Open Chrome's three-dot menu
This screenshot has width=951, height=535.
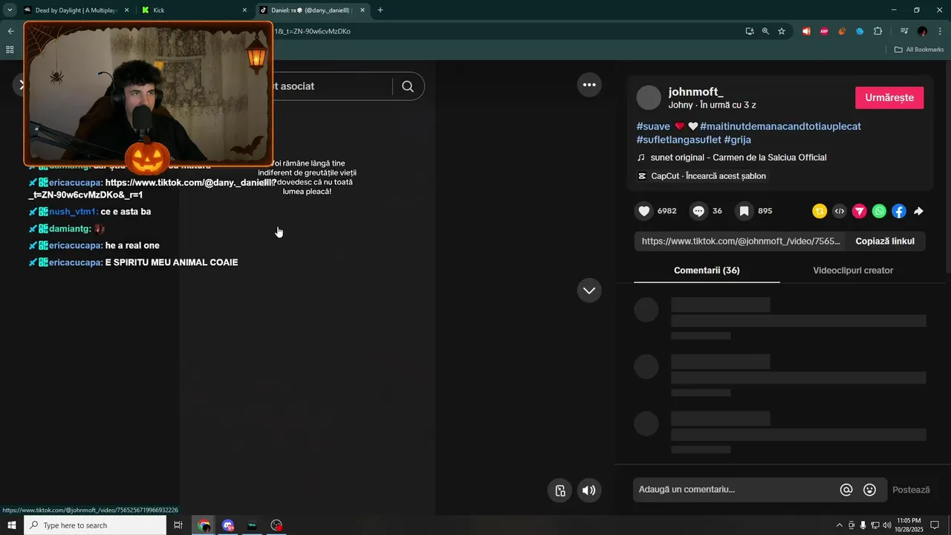click(x=940, y=31)
